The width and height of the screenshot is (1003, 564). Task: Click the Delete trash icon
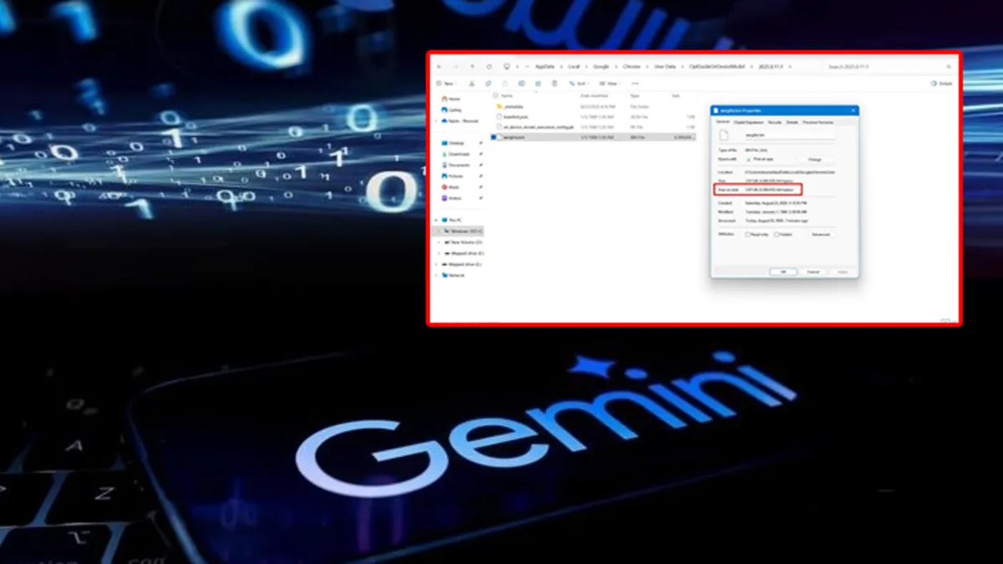[x=555, y=84]
